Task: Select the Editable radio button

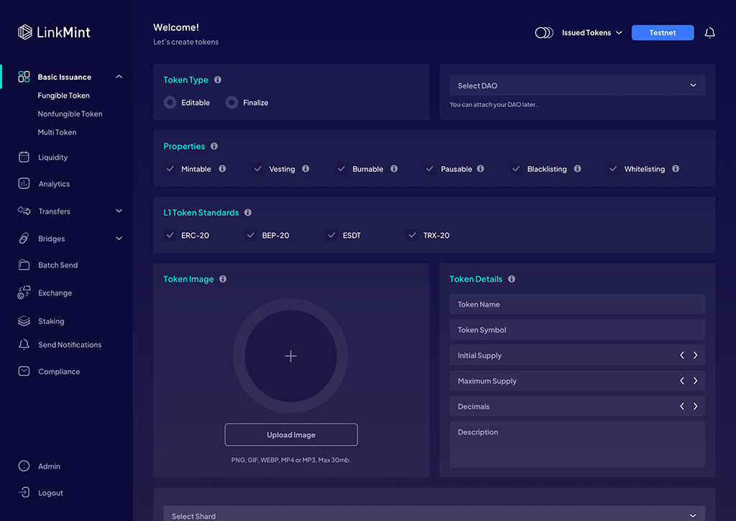Action: [x=170, y=102]
